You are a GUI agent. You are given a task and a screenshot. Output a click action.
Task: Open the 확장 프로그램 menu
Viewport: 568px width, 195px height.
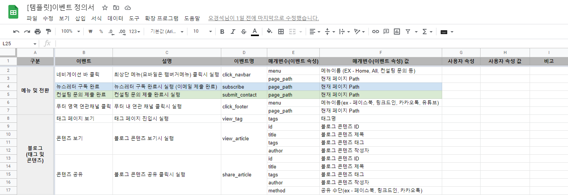[162, 18]
